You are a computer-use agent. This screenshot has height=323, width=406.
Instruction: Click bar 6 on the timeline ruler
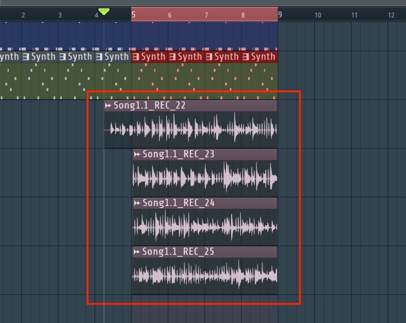tap(170, 15)
